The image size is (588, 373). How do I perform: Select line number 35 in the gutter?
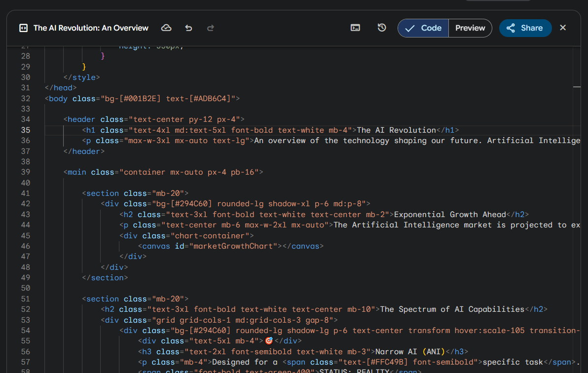25,130
